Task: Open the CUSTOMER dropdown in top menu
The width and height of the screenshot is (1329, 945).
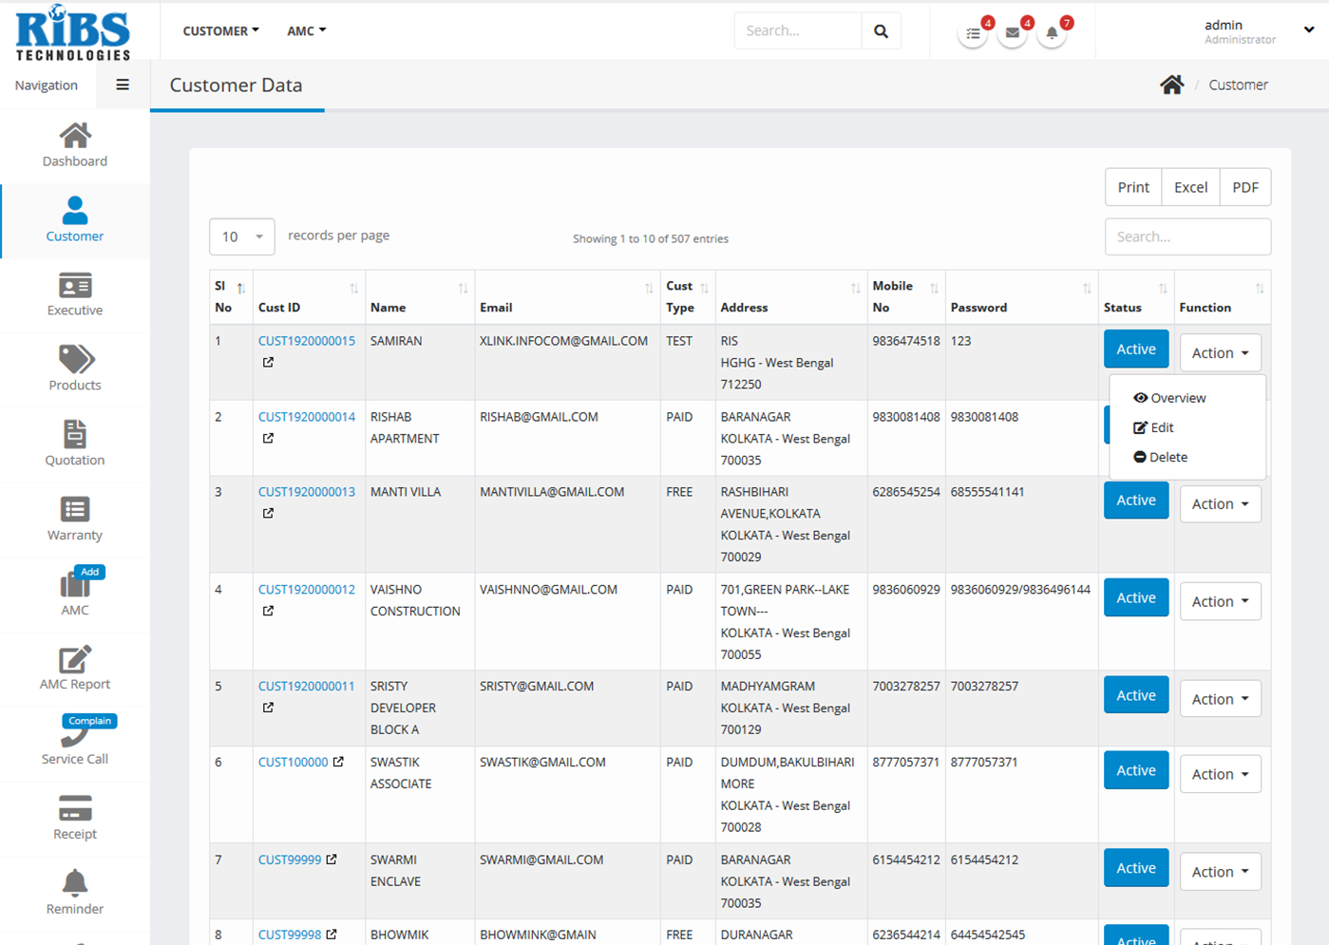Action: point(220,31)
